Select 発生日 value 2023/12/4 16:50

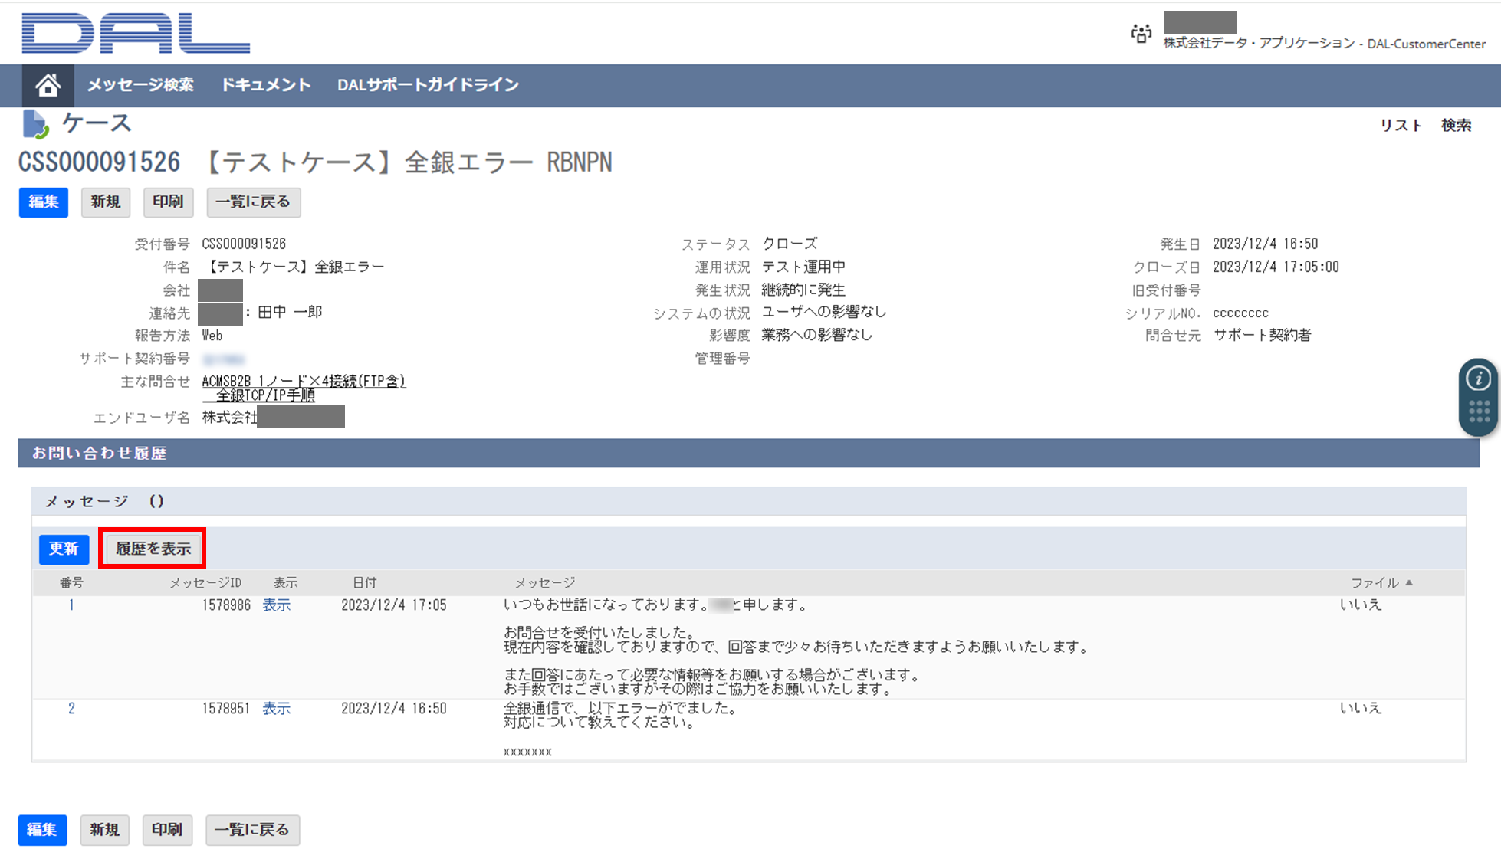pos(1265,244)
